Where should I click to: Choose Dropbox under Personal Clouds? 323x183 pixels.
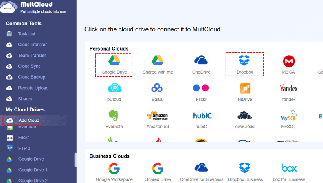click(x=245, y=64)
